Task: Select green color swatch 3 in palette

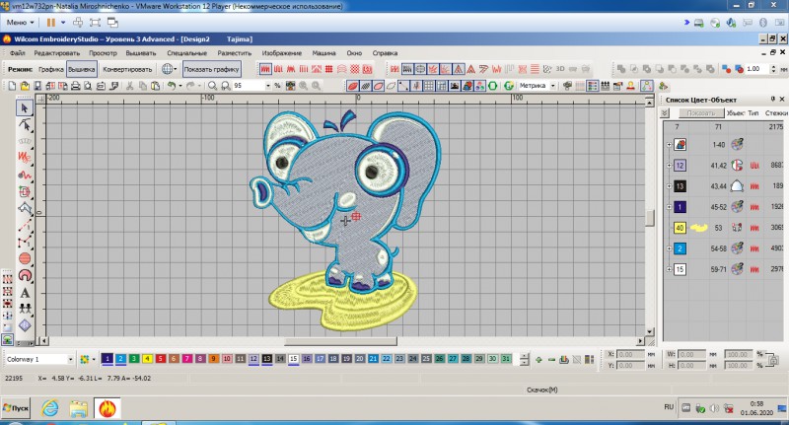Action: tap(134, 359)
